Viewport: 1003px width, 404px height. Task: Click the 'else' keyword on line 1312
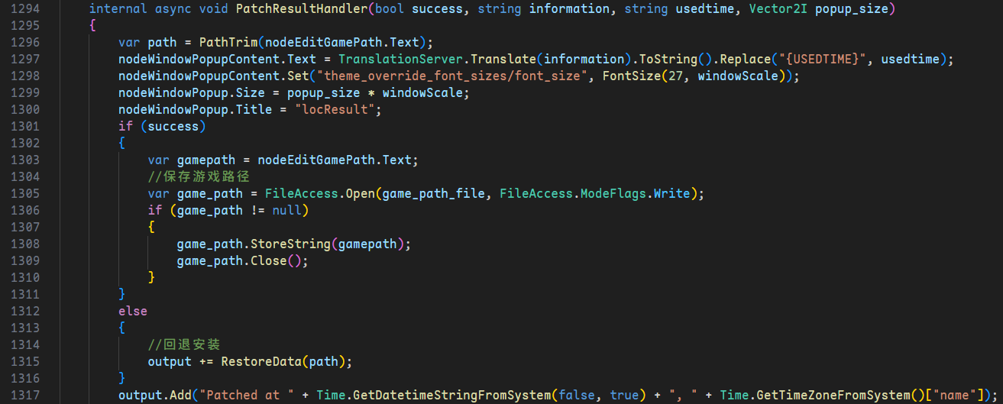[133, 311]
